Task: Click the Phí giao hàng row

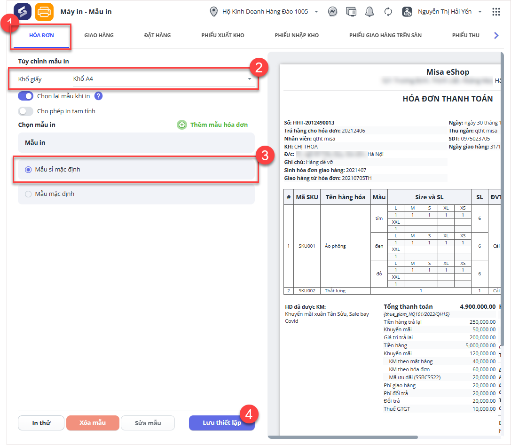Action: pos(440,385)
